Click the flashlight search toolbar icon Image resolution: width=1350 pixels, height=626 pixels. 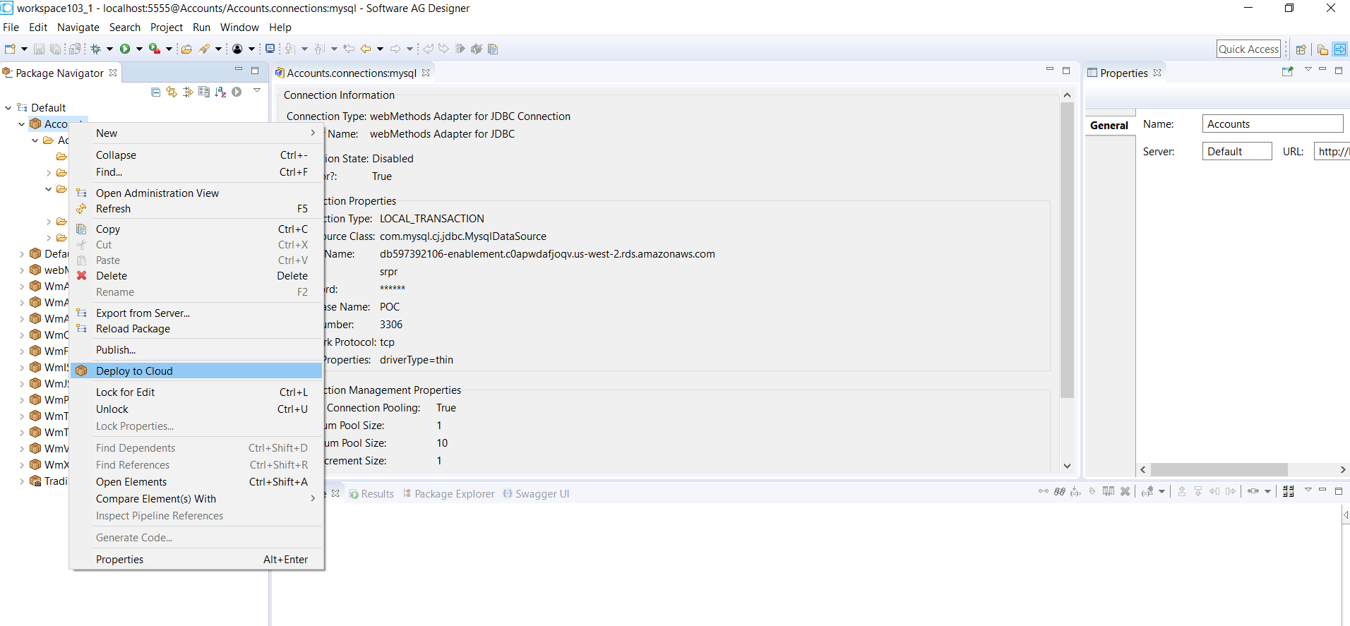205,49
